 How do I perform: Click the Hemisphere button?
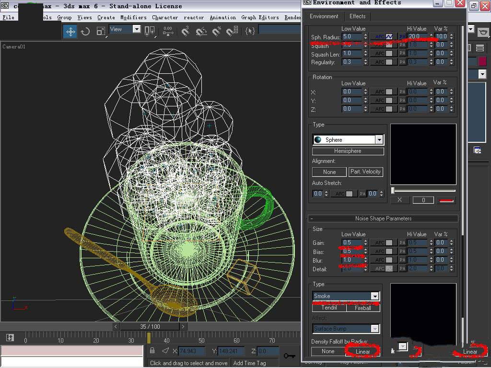[x=348, y=151]
